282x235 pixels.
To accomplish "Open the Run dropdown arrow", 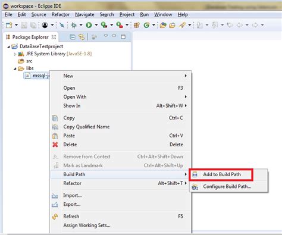I will pyautogui.click(x=96, y=25).
